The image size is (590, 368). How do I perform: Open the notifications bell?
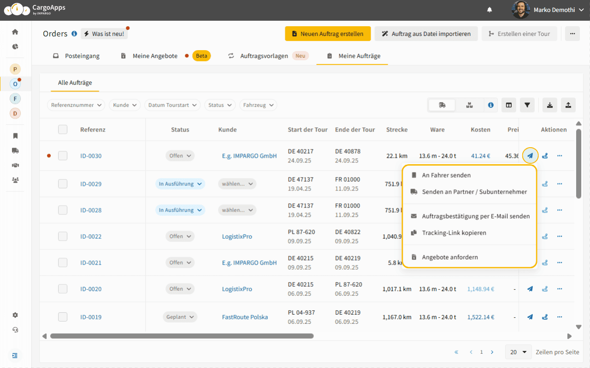coord(490,10)
